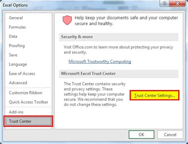Click the 'Help keep your documents safe' heading
Viewport: 188px width, 144px height.
(126, 21)
